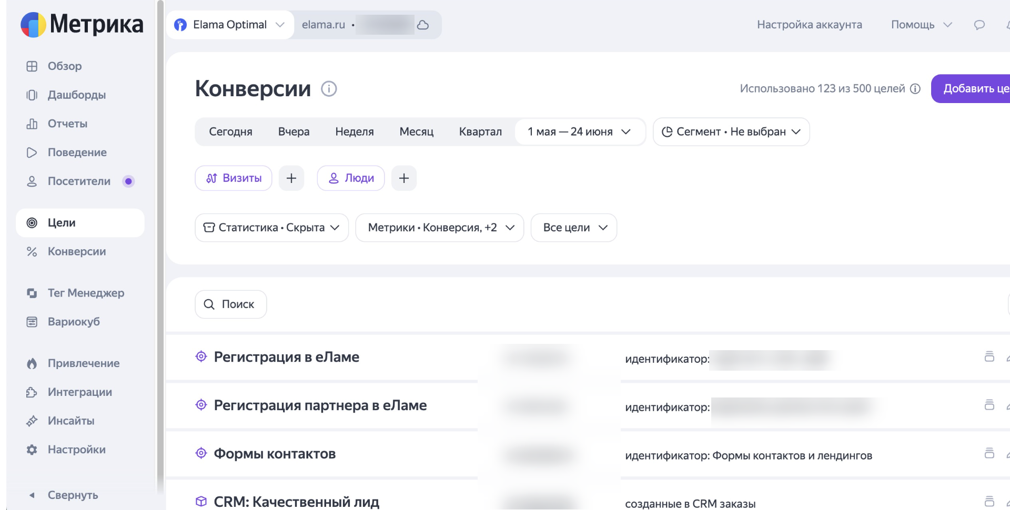The width and height of the screenshot is (1010, 510).
Task: Click the созданные в CRM заказы text
Action: point(690,504)
